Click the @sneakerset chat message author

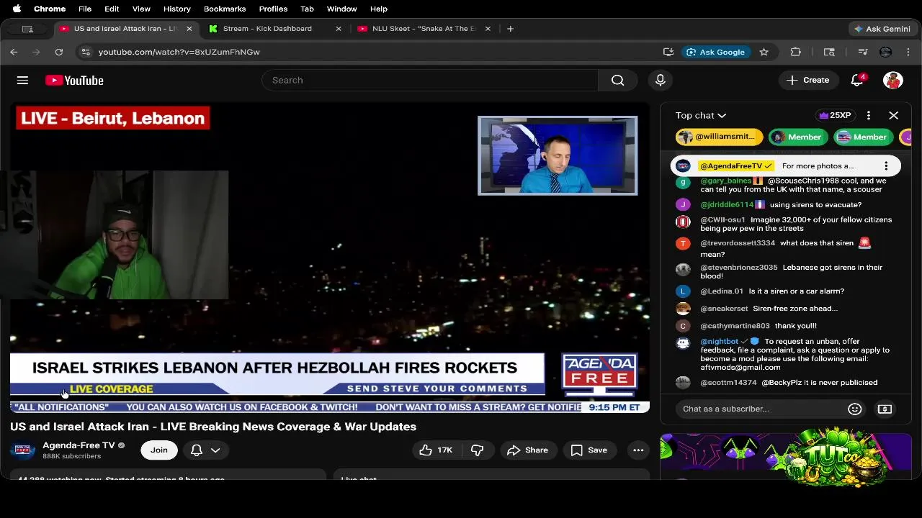tap(724, 309)
